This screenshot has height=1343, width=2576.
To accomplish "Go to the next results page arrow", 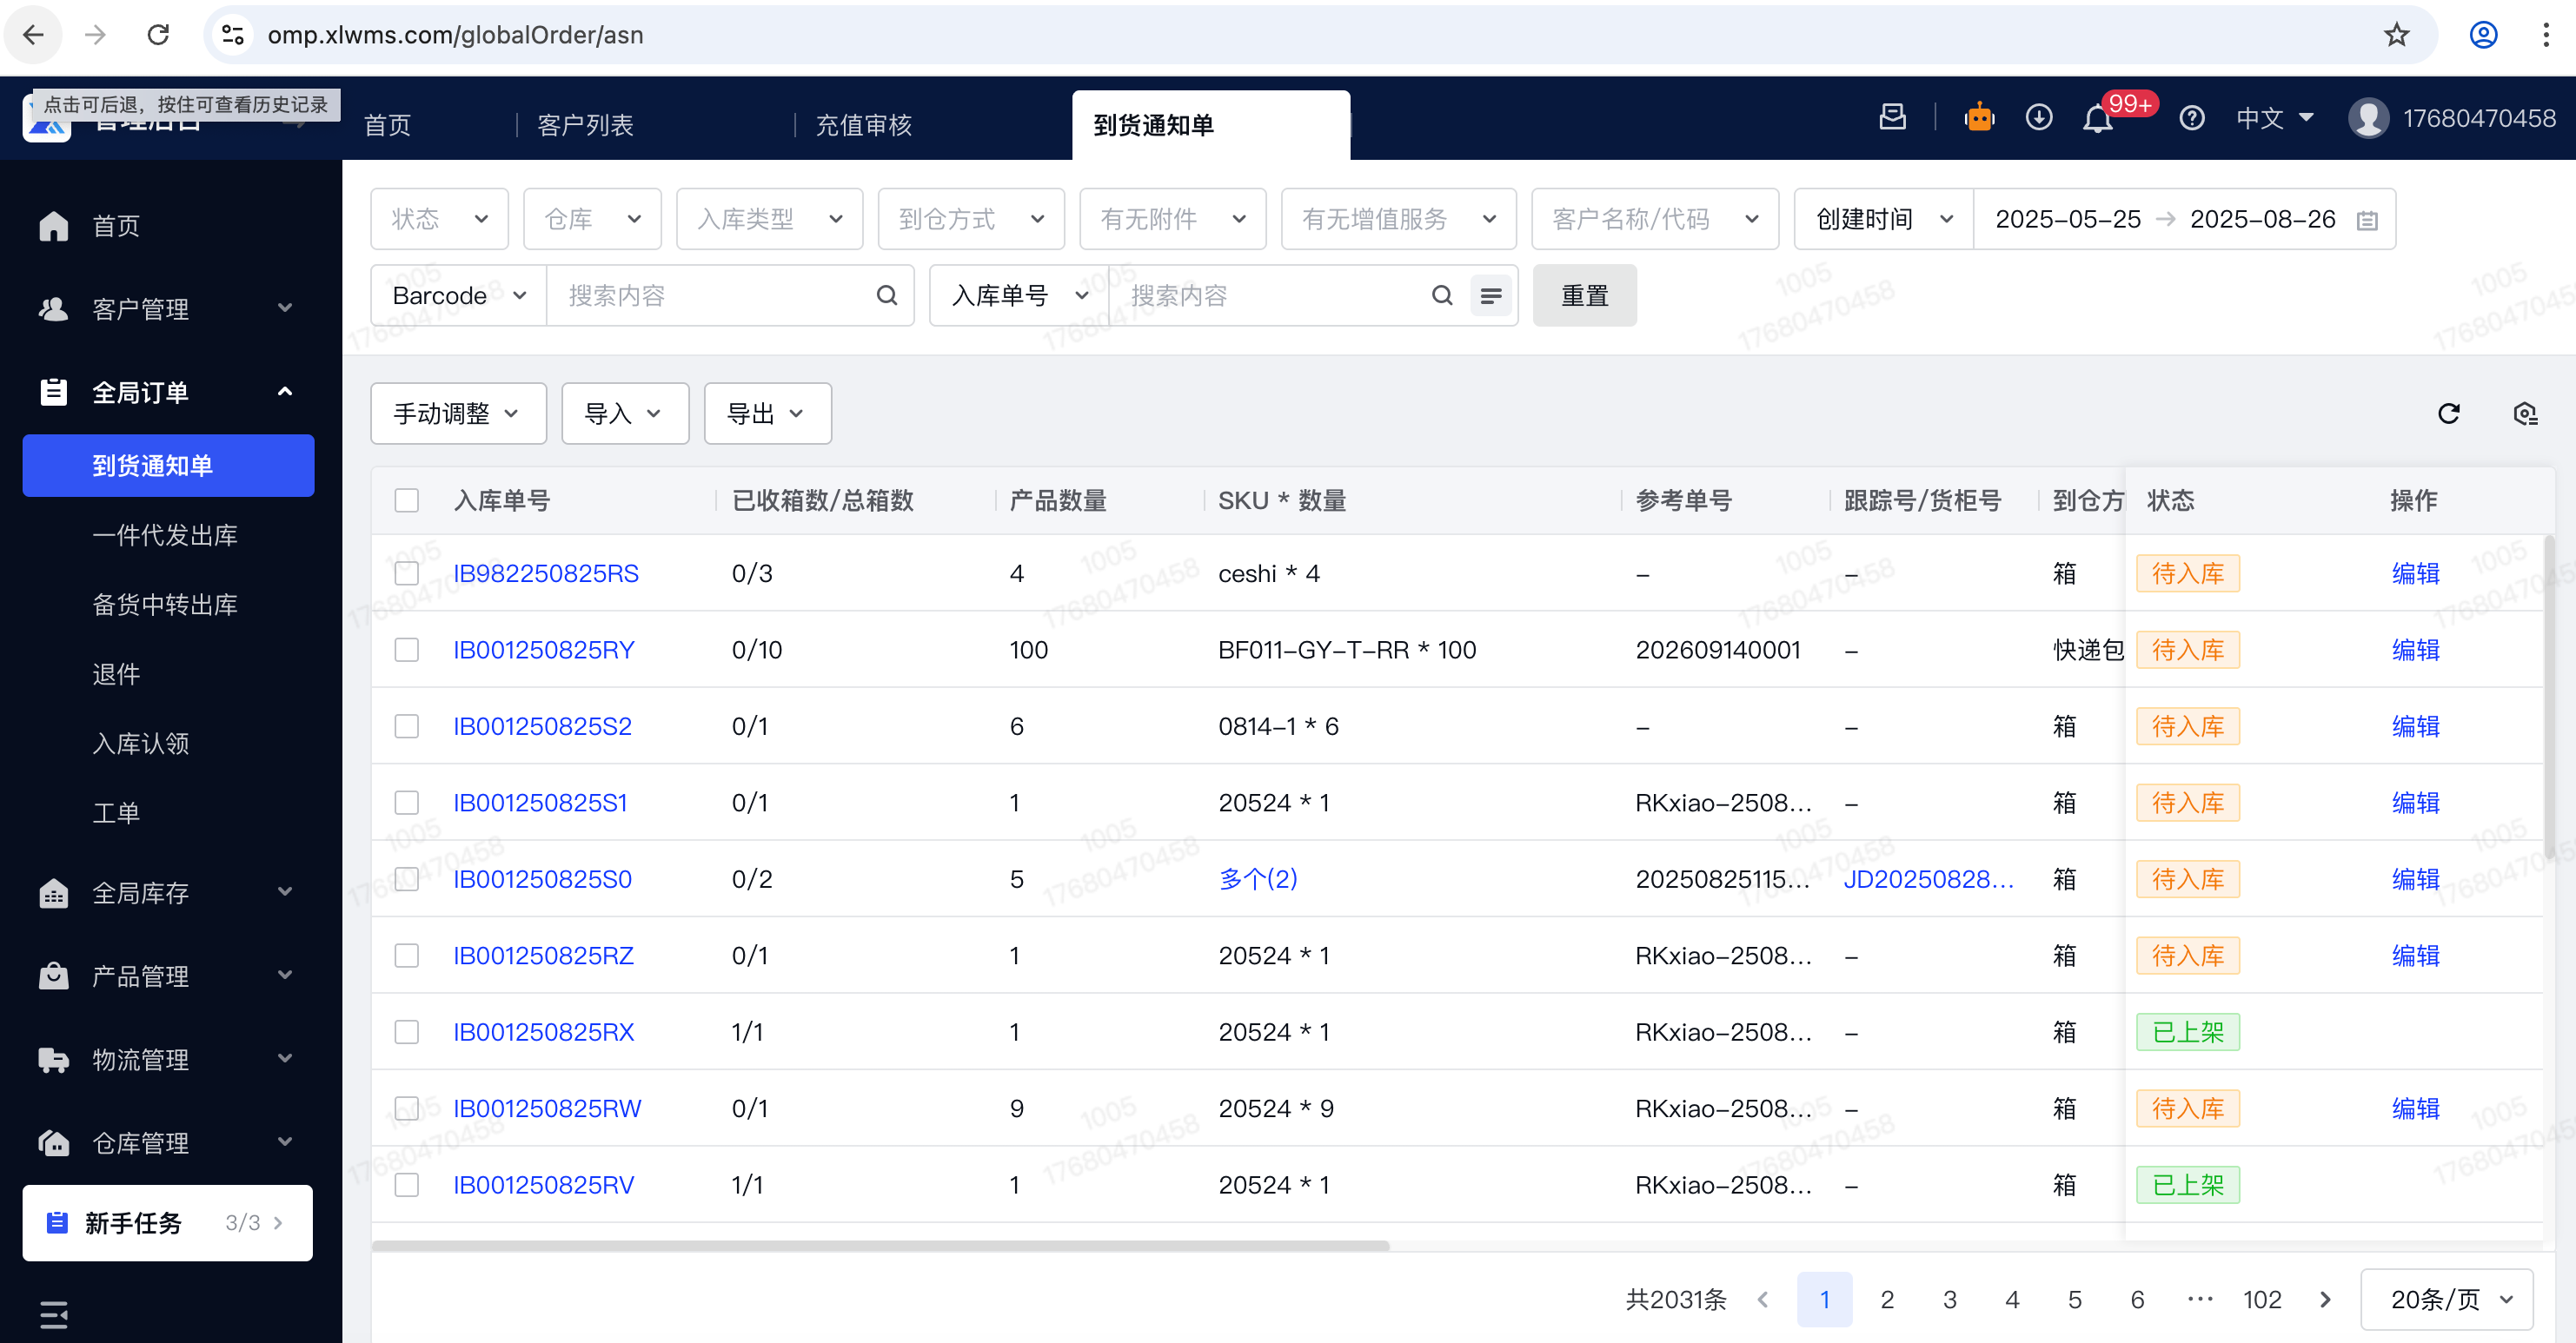I will pos(2324,1299).
